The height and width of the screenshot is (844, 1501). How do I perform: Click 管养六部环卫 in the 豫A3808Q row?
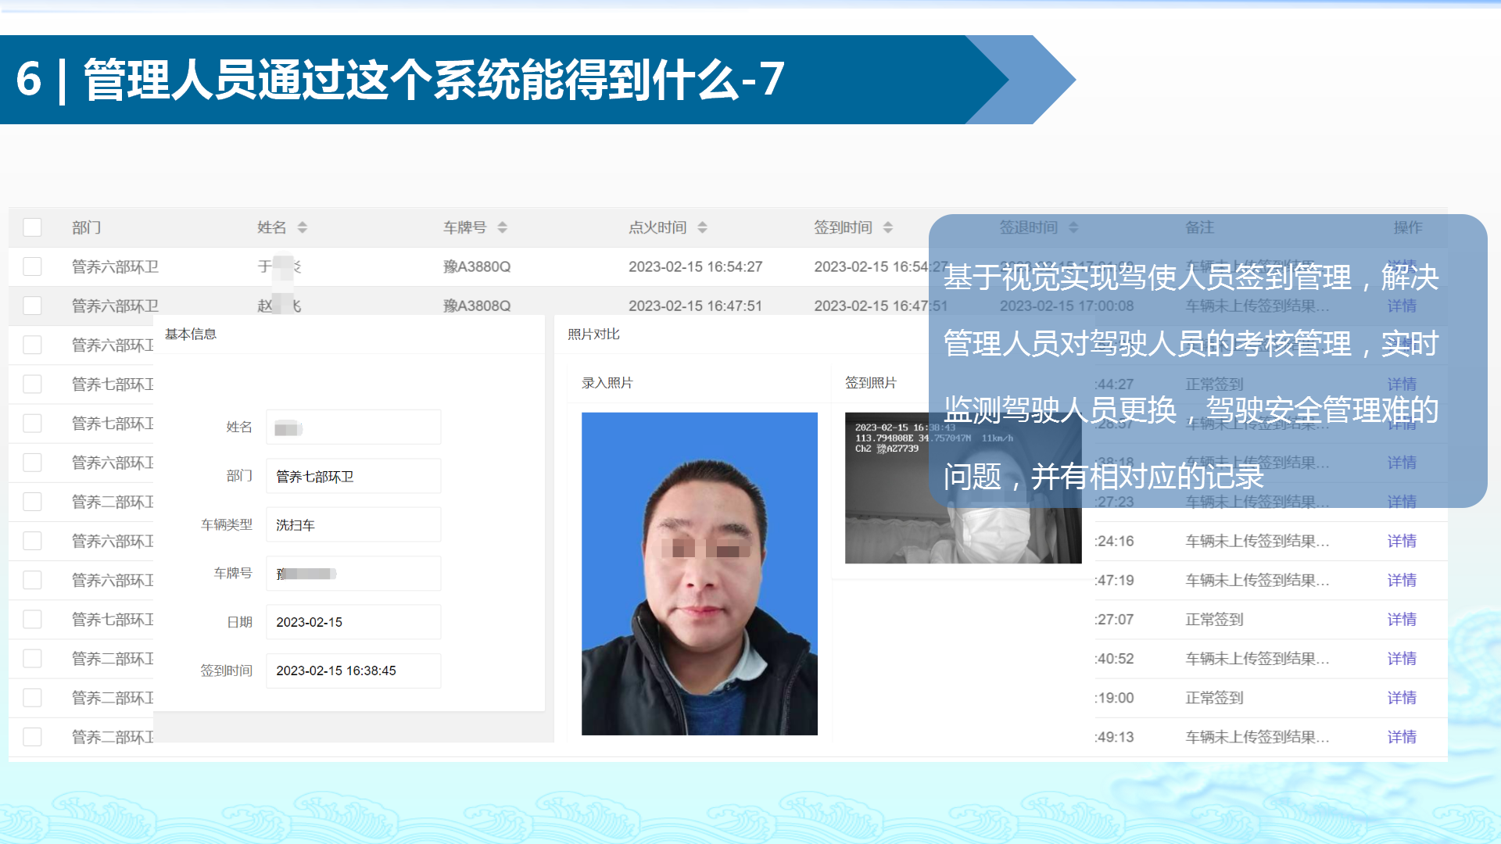coord(115,306)
